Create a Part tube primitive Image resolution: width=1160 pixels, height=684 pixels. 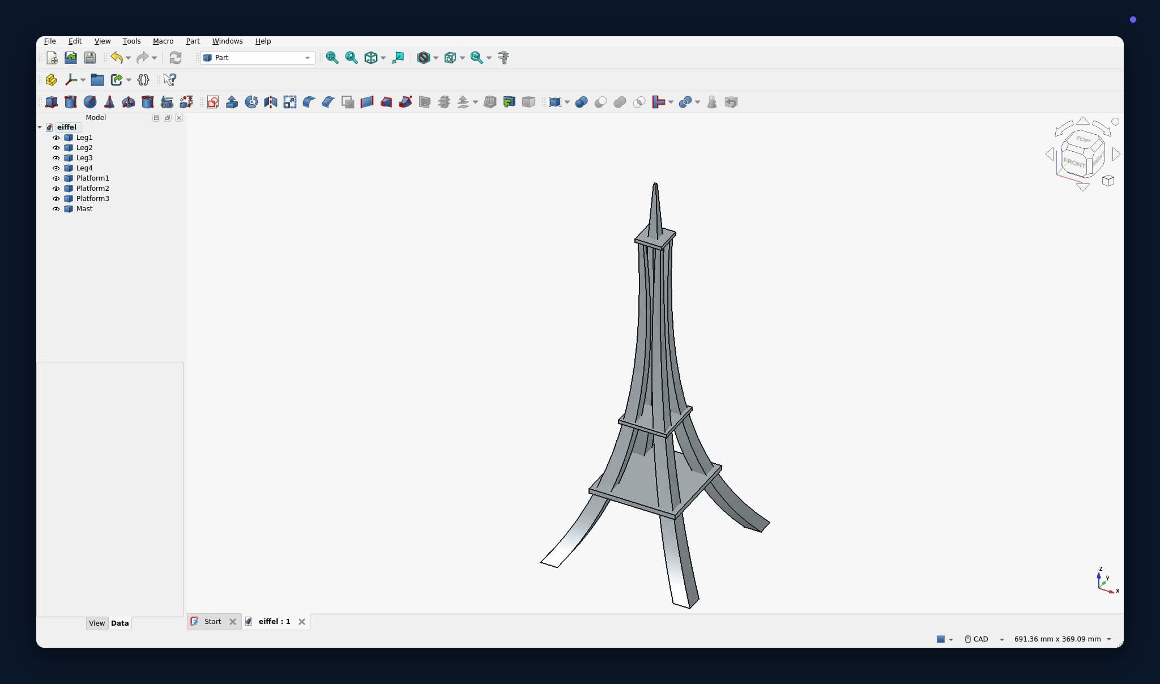(148, 102)
